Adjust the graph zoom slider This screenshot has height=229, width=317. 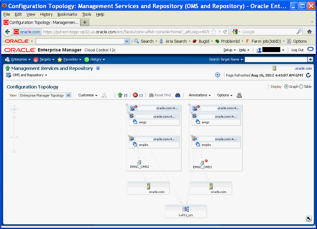click(14, 137)
